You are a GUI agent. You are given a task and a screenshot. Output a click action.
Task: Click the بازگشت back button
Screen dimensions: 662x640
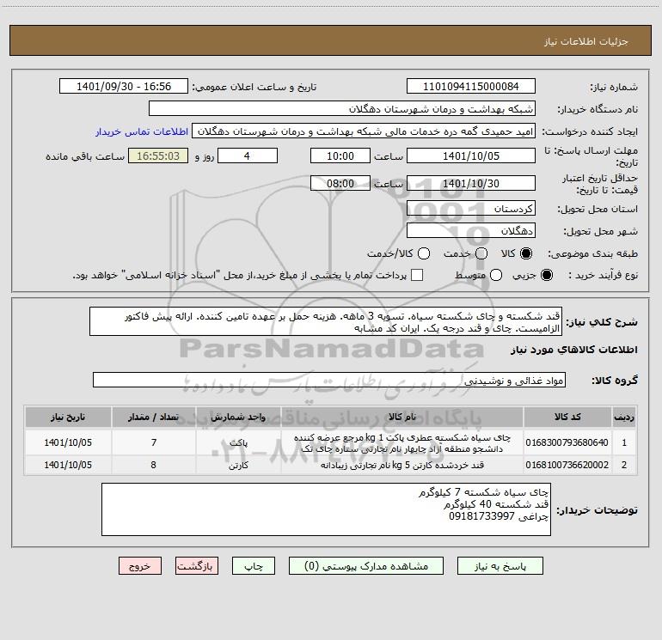197,566
